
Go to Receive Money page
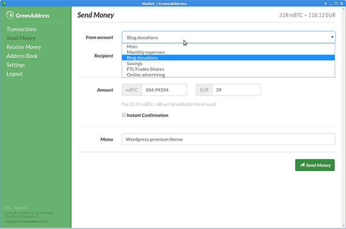coord(24,47)
